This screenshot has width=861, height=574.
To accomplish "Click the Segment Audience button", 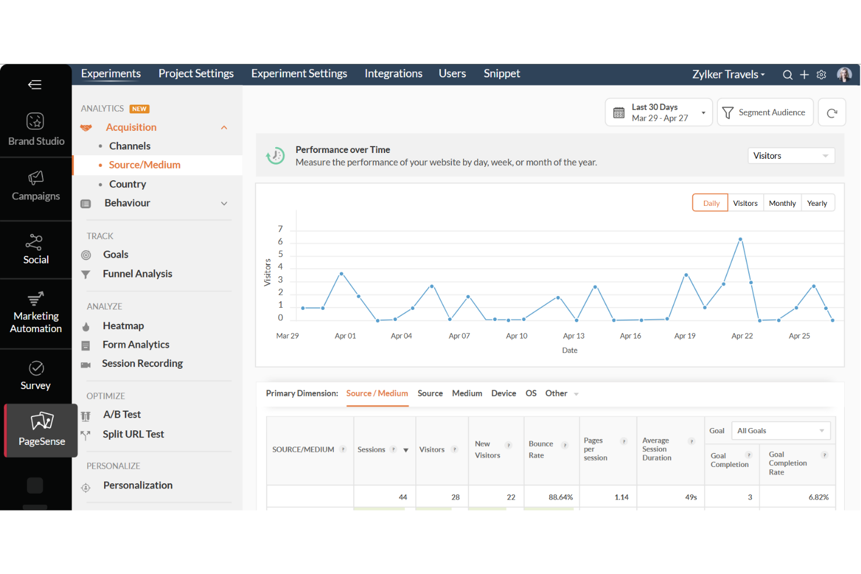I will coord(765,112).
